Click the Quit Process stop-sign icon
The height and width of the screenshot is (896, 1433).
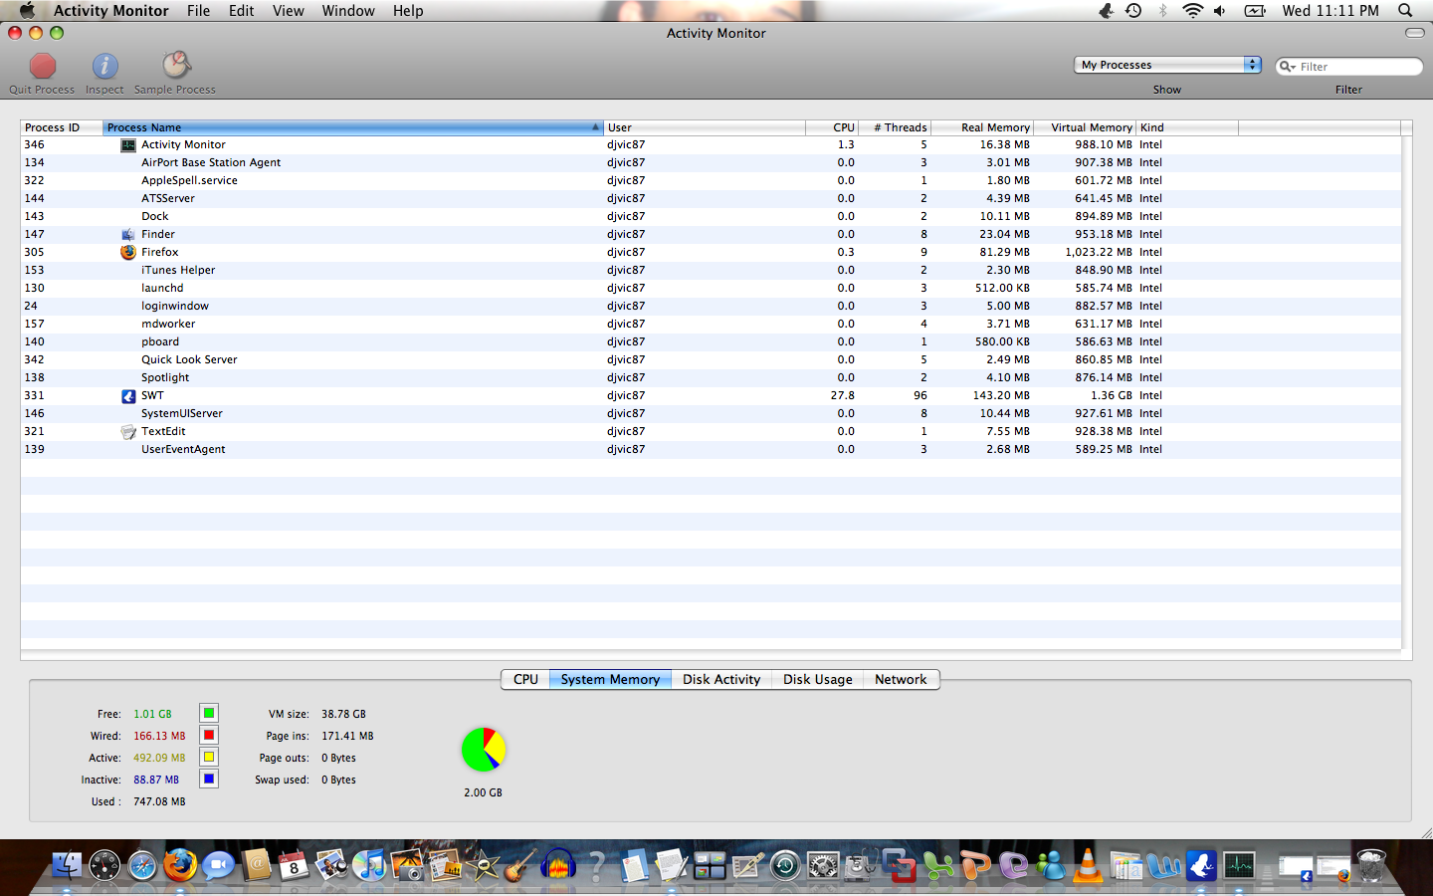pyautogui.click(x=43, y=66)
